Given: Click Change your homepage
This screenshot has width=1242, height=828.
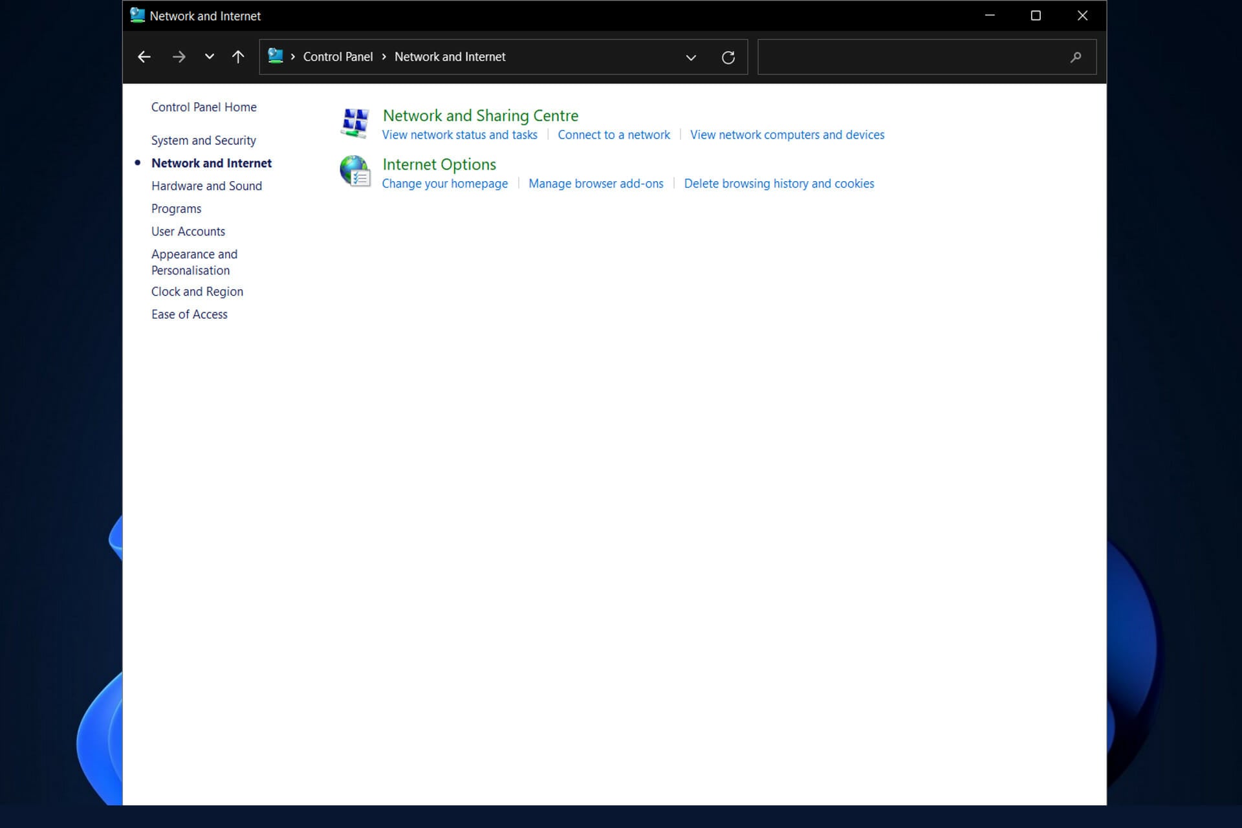Looking at the screenshot, I should coord(444,184).
